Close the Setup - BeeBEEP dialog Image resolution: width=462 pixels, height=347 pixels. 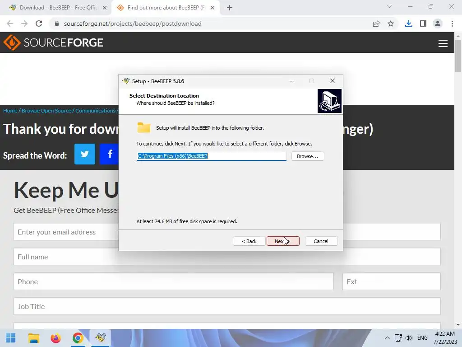click(x=333, y=81)
